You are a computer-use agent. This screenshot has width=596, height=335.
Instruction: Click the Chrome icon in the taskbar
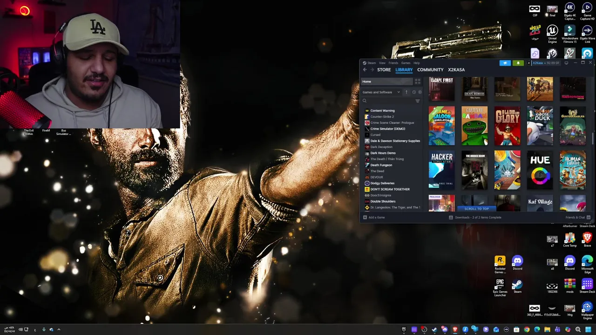click(527, 329)
